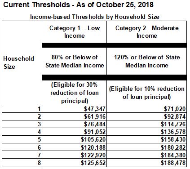The image size is (190, 169).
Task: Select Category 1 - Low Income header
Action: [x=75, y=32]
